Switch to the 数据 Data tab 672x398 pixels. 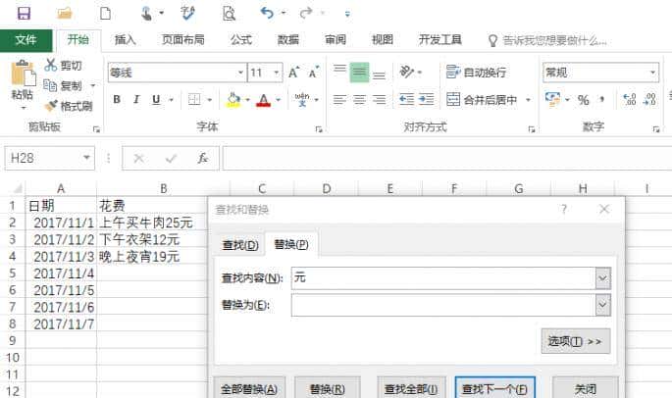(x=288, y=40)
